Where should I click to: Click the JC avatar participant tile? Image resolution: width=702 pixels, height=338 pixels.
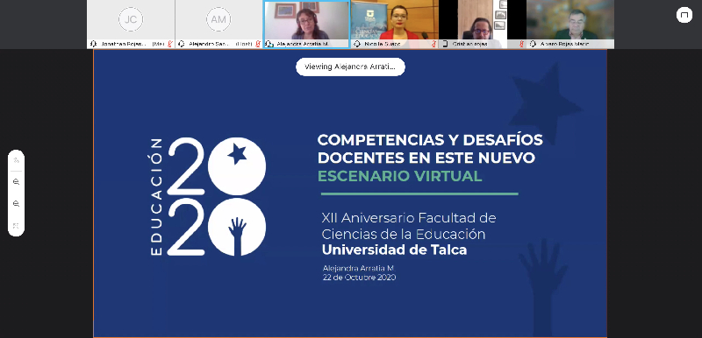tap(131, 25)
